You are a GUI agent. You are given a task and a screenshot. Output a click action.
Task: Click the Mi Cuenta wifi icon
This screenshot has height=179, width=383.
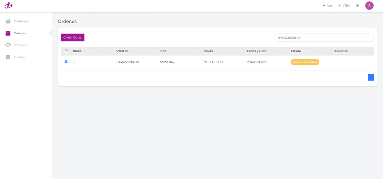(8, 45)
